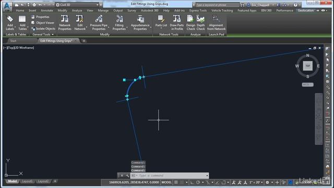
Task: Switch to the Analyze ribbon tab
Action: coord(77,10)
